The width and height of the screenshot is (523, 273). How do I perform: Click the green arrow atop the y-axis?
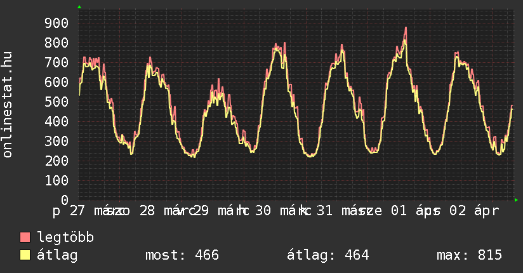click(x=79, y=7)
